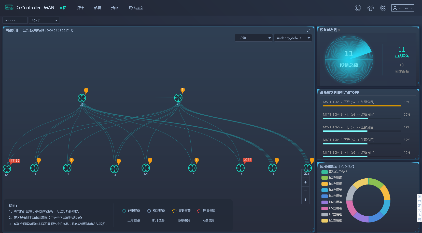The width and height of the screenshot is (422, 233).
Task: Open the notification bell icon
Action: point(358,8)
